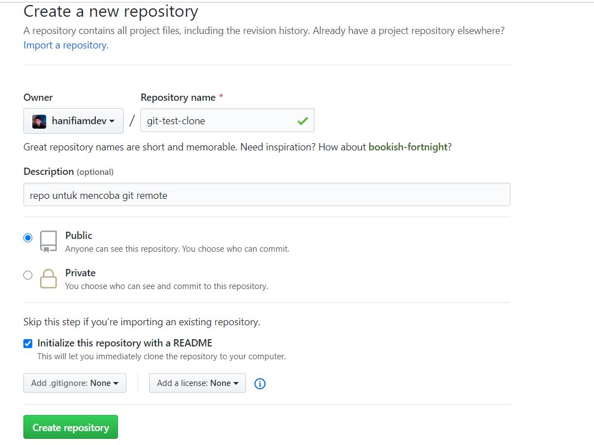594x445 pixels.
Task: Click 'You choose who can see and commit' text
Action: click(166, 286)
